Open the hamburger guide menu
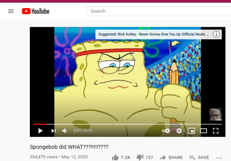 pos(11,11)
